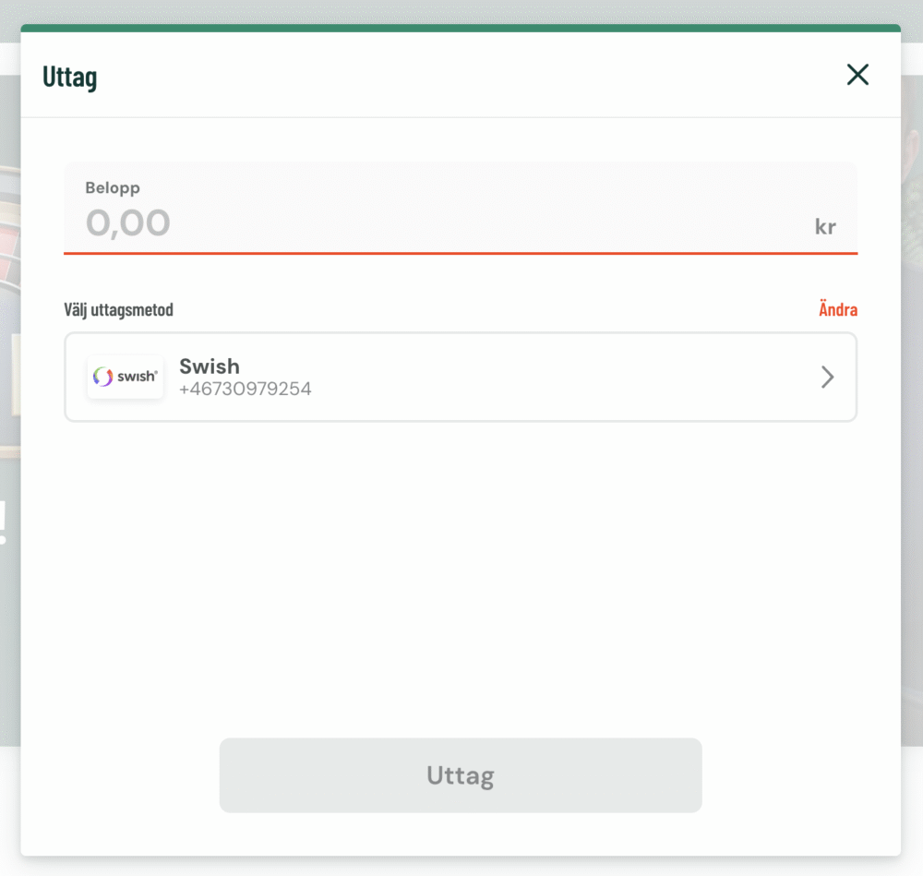Click the green bar atop the dialog

[460, 28]
